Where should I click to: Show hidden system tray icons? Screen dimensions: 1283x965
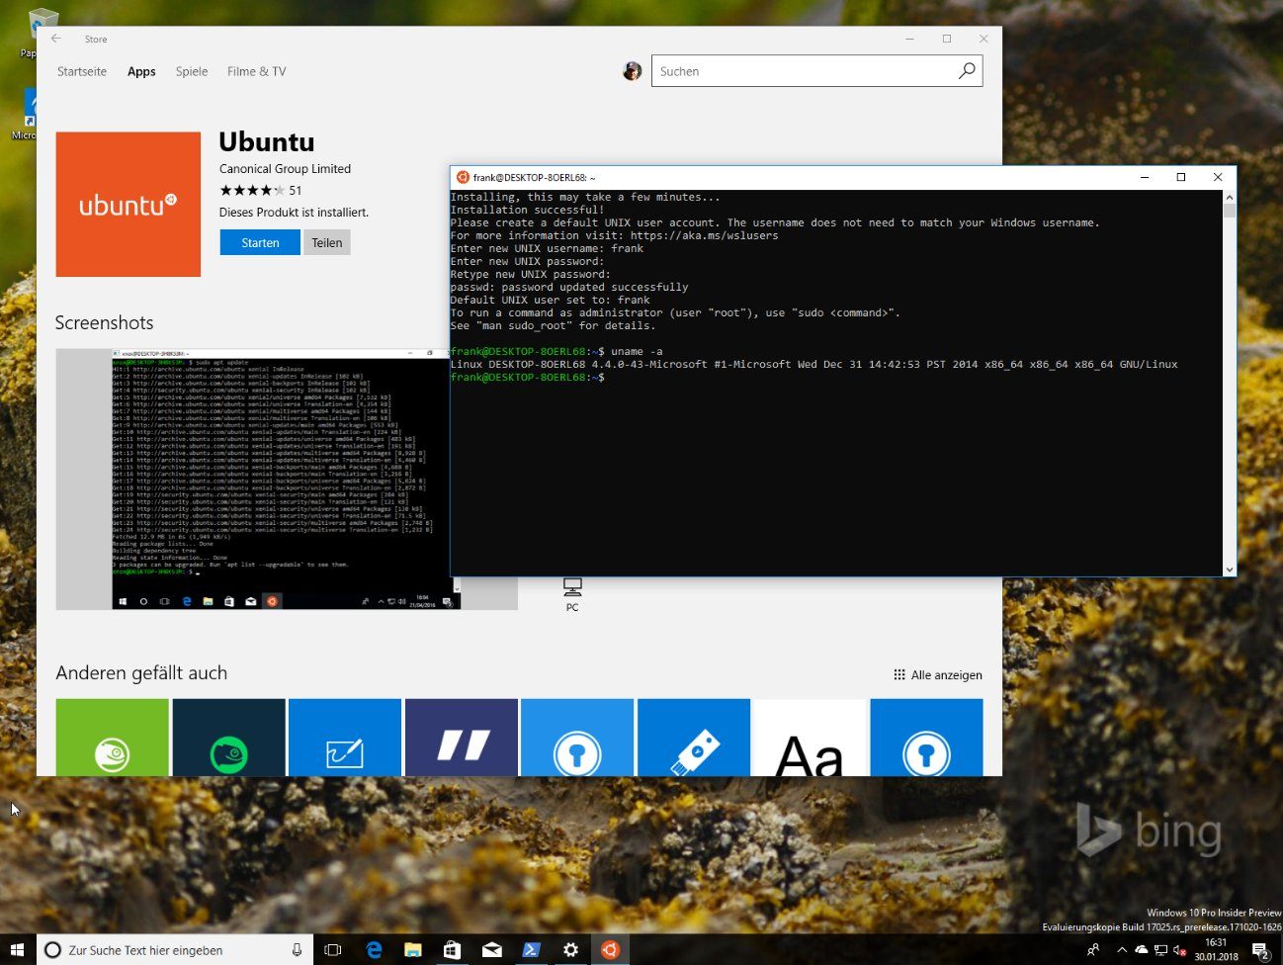click(x=1122, y=950)
